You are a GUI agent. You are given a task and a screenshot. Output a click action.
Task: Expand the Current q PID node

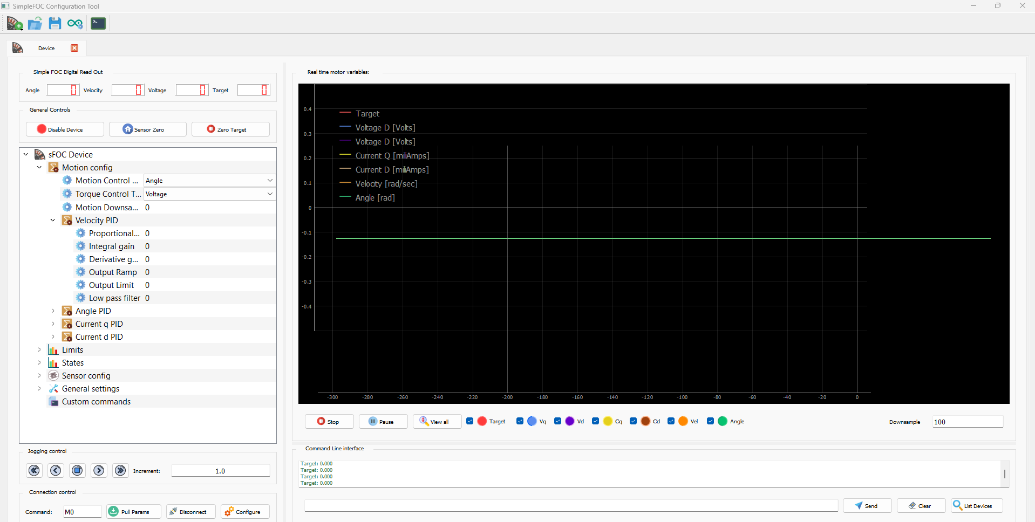pos(53,324)
